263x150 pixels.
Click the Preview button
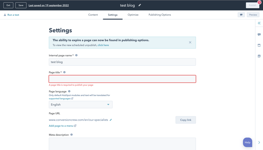tap(253, 15)
